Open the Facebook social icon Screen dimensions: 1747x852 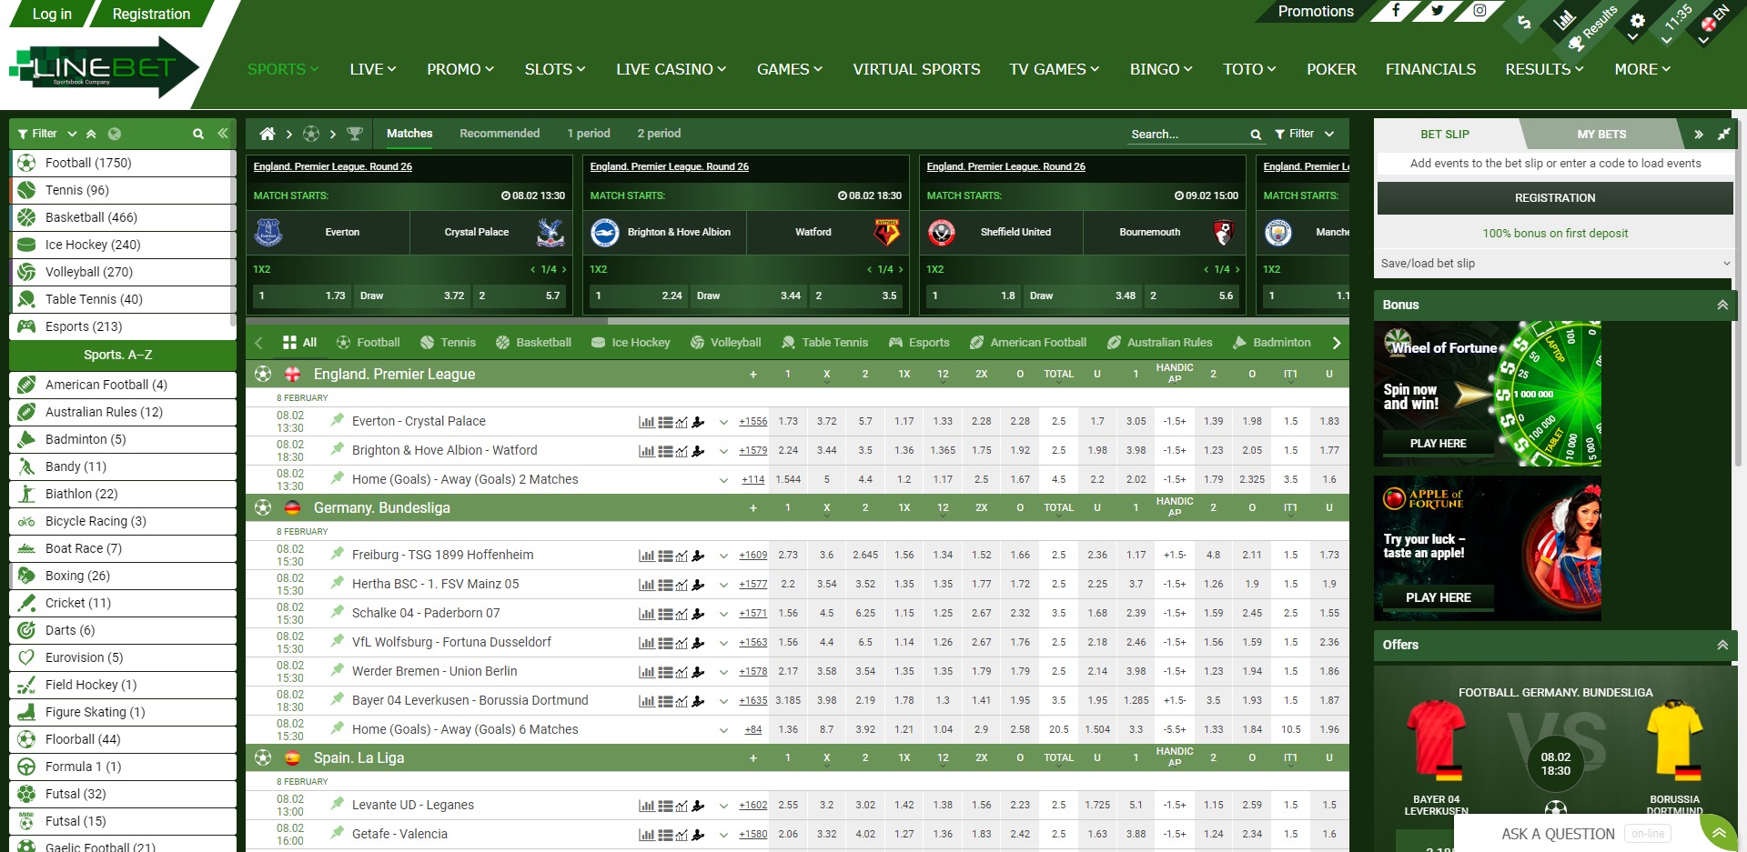pyautogui.click(x=1396, y=11)
